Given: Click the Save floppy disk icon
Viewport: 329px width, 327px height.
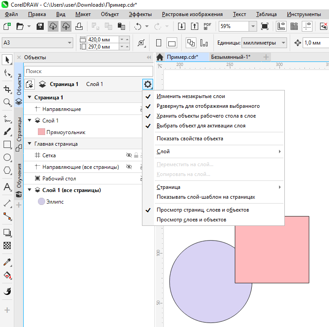Looking at the screenshot, I should click(x=40, y=26).
